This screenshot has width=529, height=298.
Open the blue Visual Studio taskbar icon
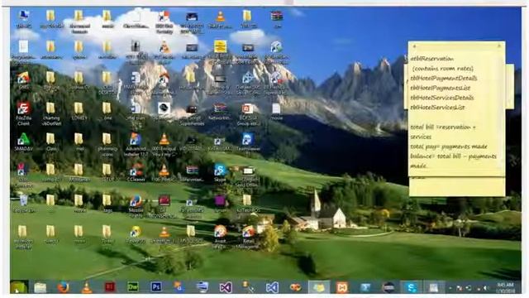click(272, 287)
